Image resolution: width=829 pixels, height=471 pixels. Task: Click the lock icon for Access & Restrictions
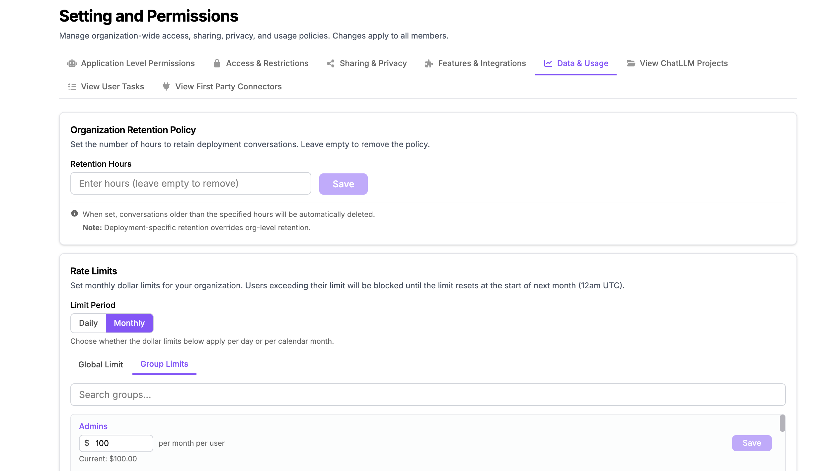point(217,63)
